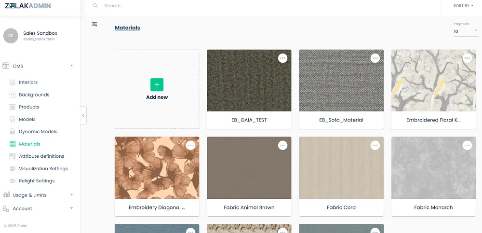Open ellipsis menu on EB_Sofa_Material card
Screen dimensions: 482x233
point(375,58)
